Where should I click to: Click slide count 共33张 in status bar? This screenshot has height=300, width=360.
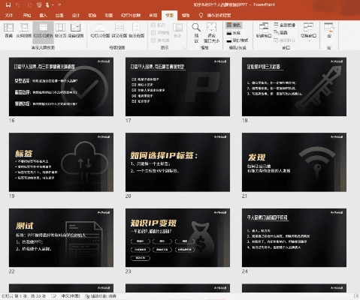coord(38,296)
